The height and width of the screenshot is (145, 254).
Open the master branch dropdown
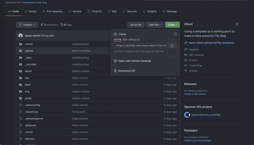(x=27, y=25)
